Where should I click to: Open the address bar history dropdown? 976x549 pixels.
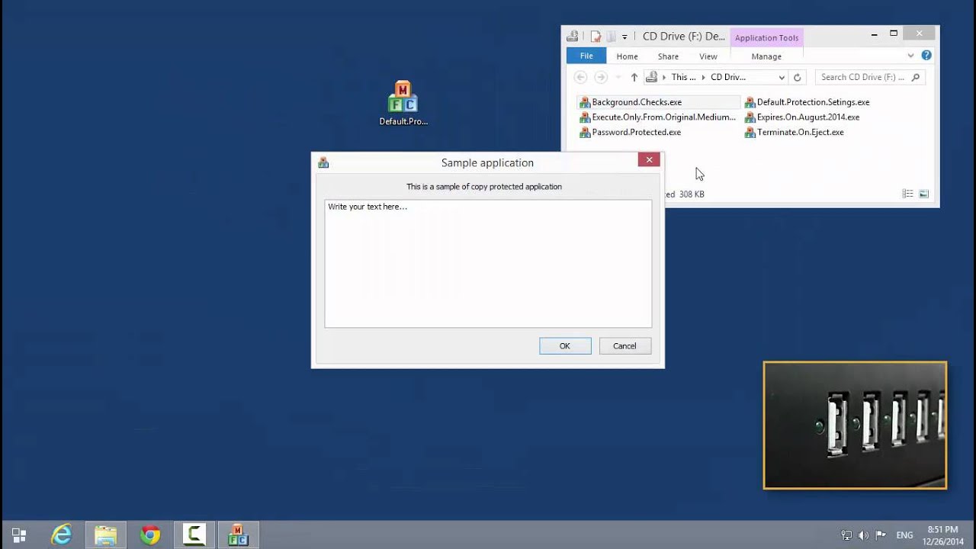point(782,77)
